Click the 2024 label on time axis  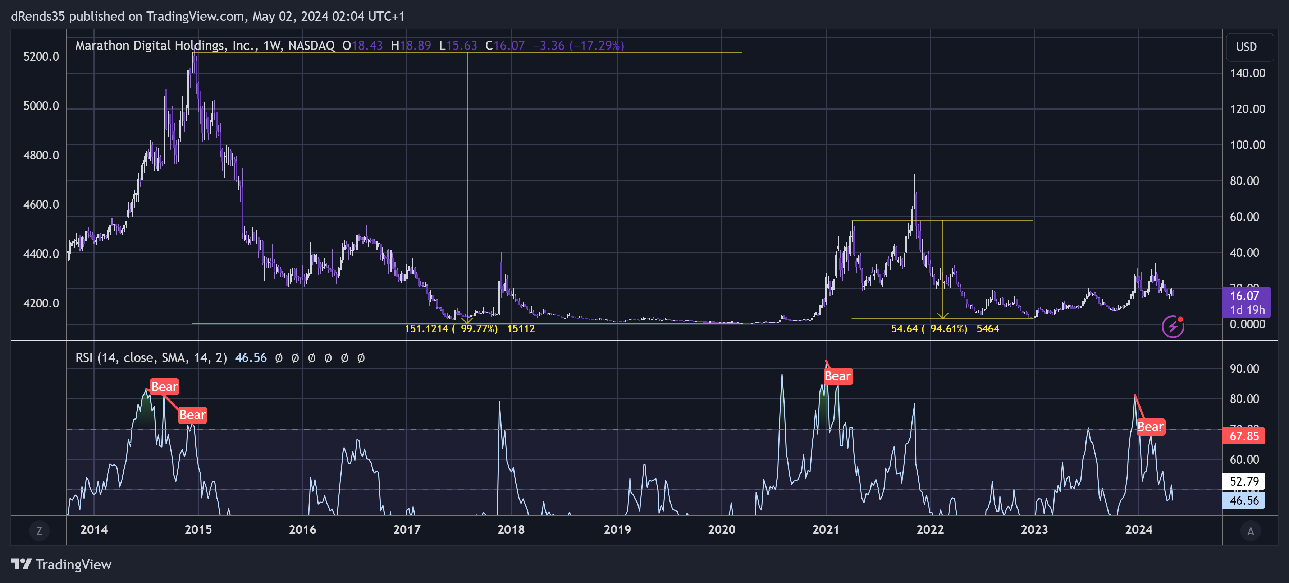pyautogui.click(x=1138, y=529)
